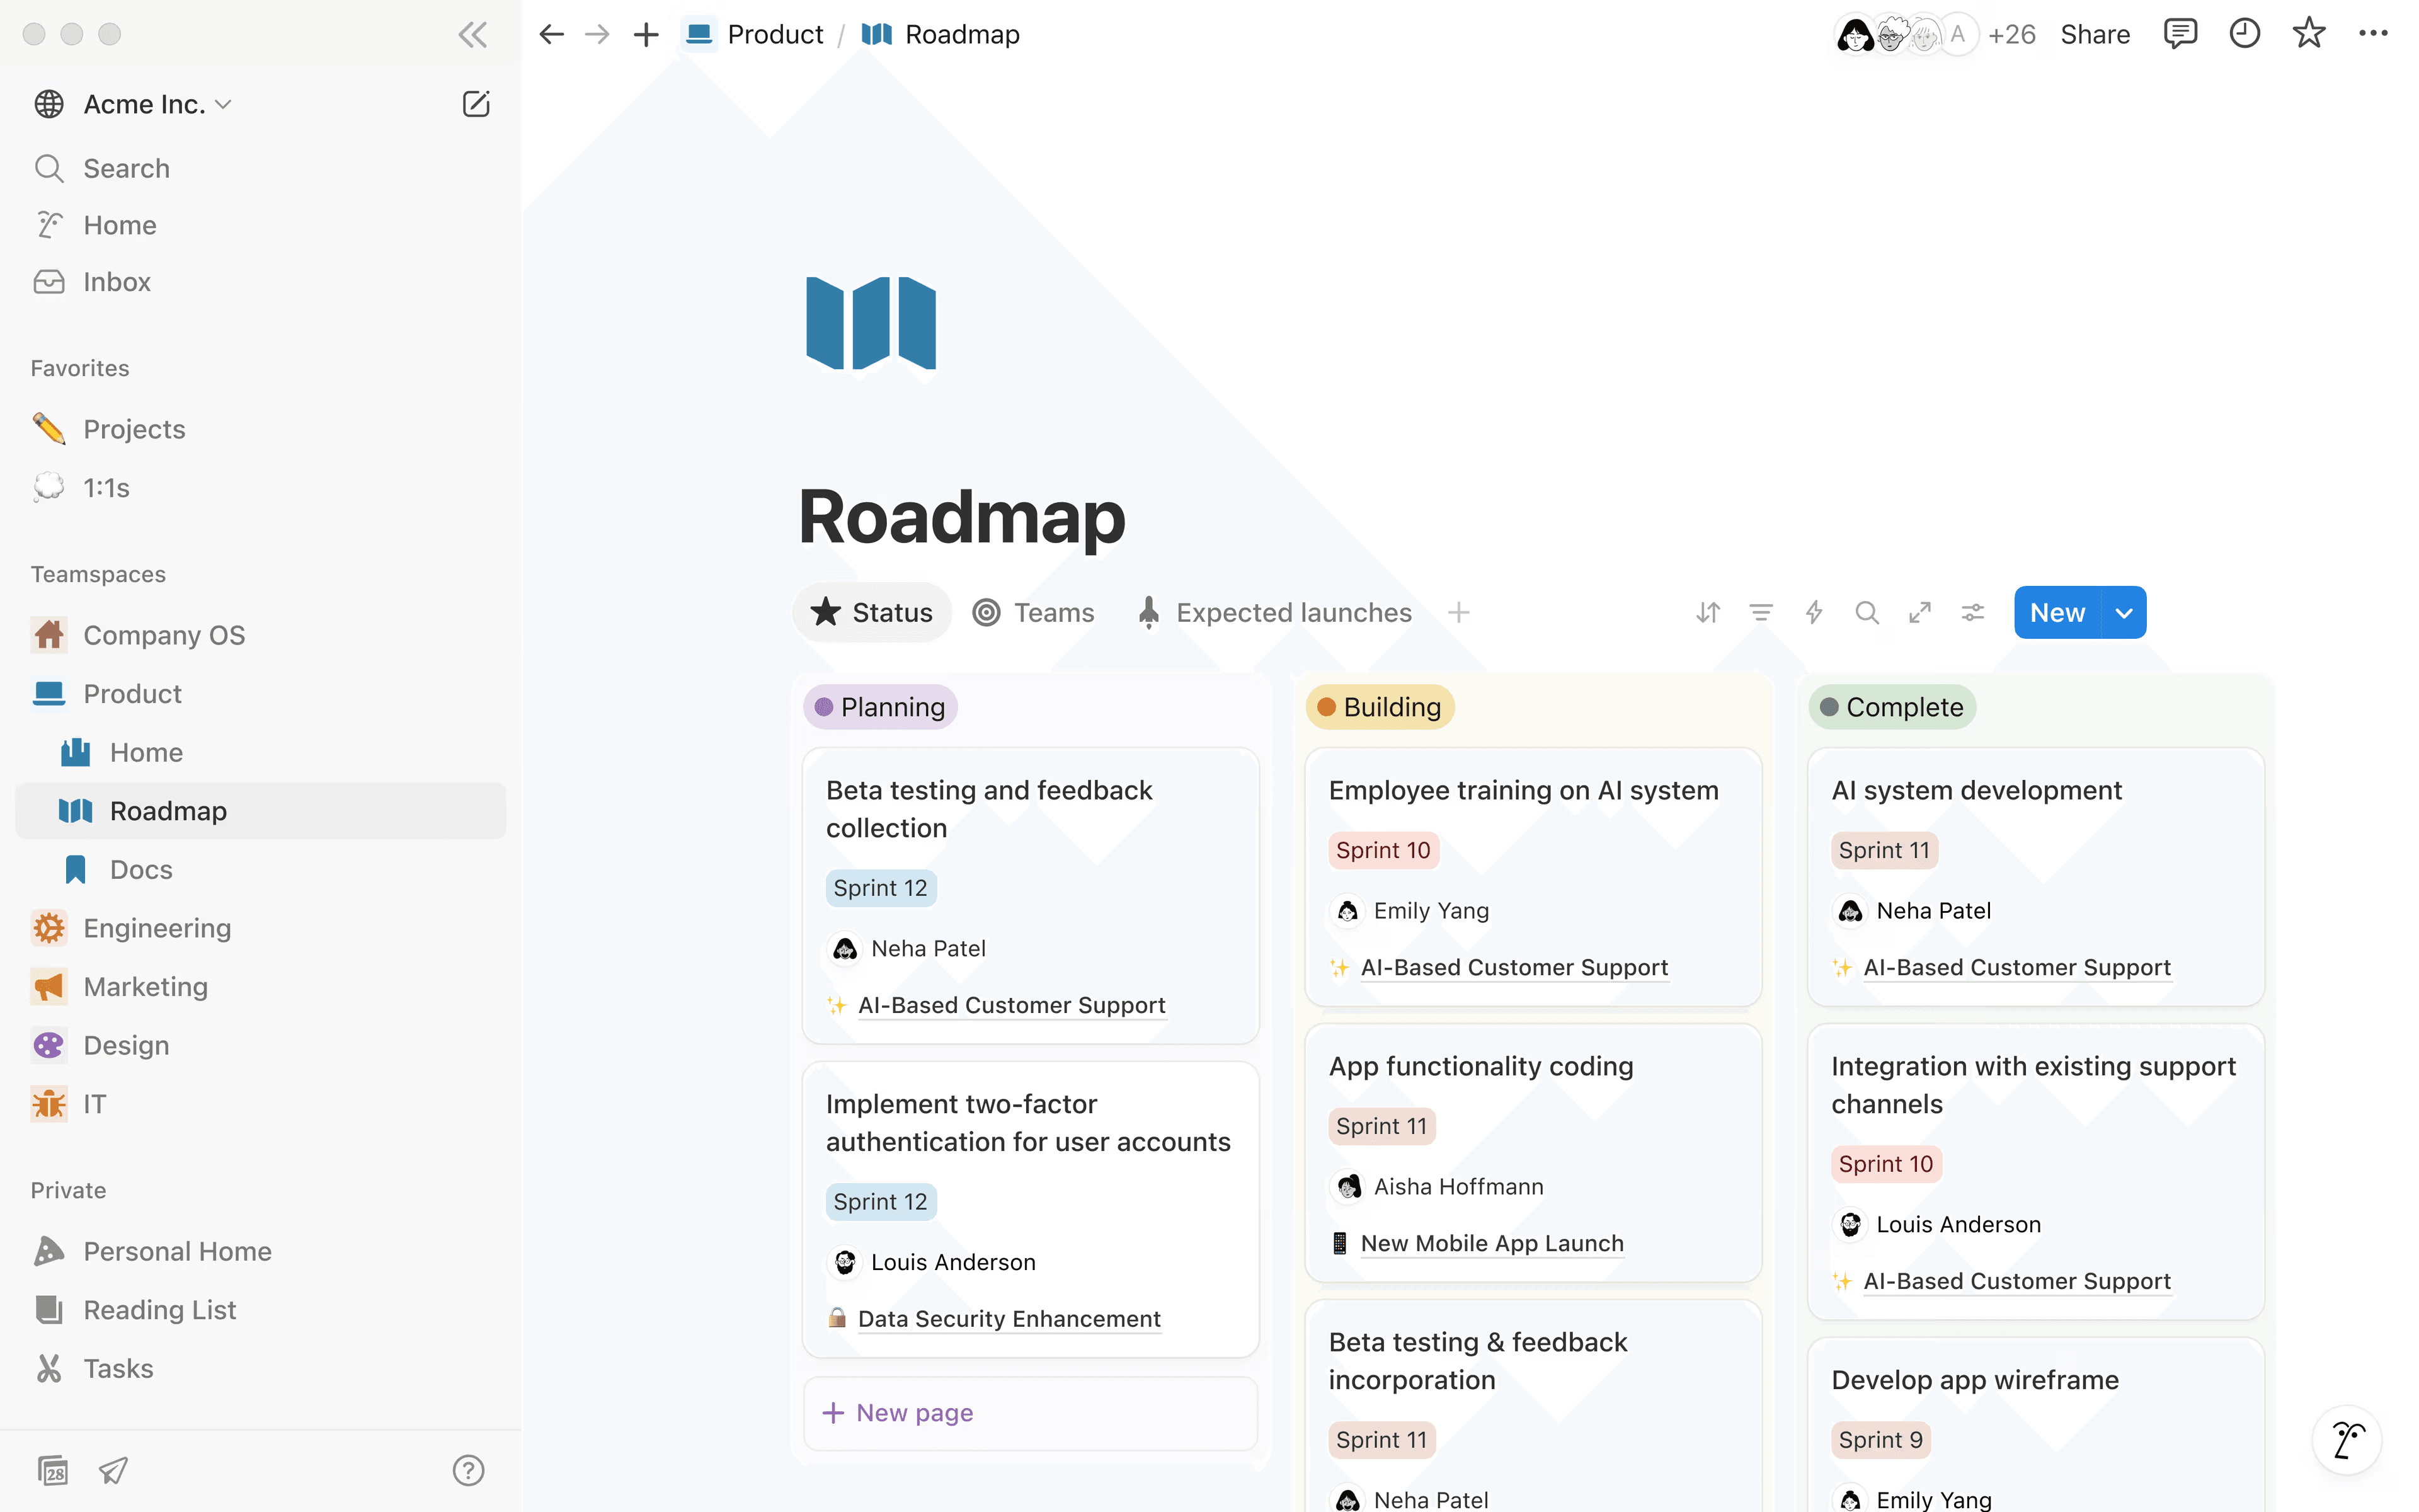Open the dropdown arrow beside New button
This screenshot has height=1512, width=2419.
[x=2124, y=612]
